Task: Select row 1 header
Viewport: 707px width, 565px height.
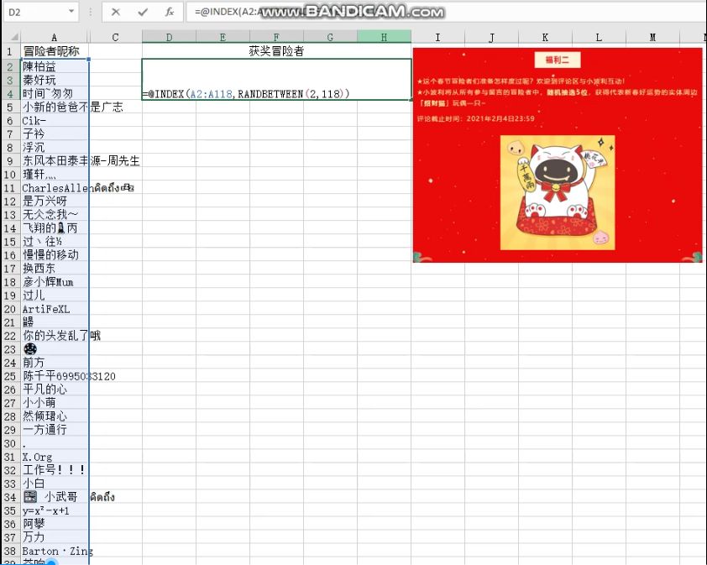Action: (x=10, y=51)
